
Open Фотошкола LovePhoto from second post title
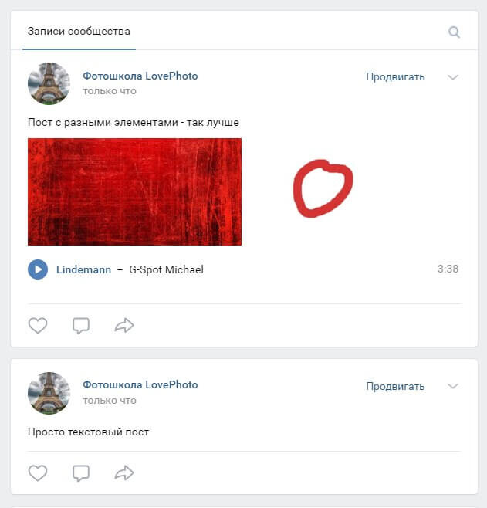tap(140, 385)
